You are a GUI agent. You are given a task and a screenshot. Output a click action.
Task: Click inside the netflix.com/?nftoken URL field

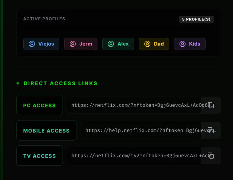[x=133, y=105]
